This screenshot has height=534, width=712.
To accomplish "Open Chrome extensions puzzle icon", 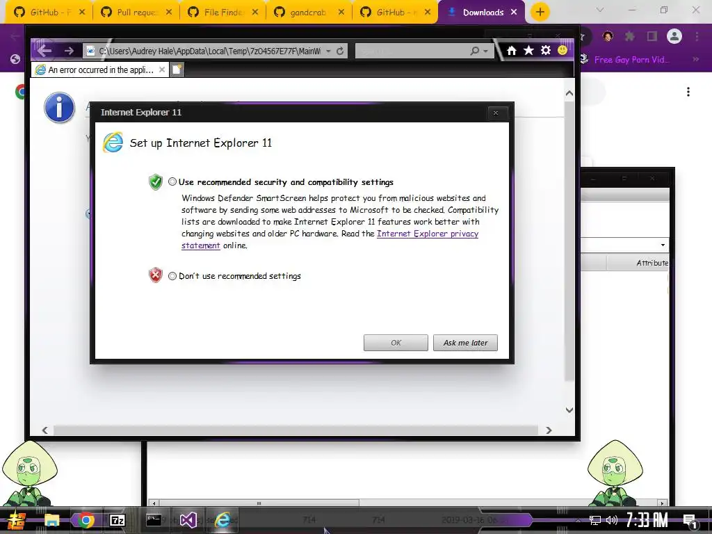I will 629,36.
